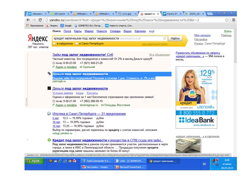Go back with browser back arrow
Image resolution: width=248 pixels, height=186 pixels.
(28, 20)
